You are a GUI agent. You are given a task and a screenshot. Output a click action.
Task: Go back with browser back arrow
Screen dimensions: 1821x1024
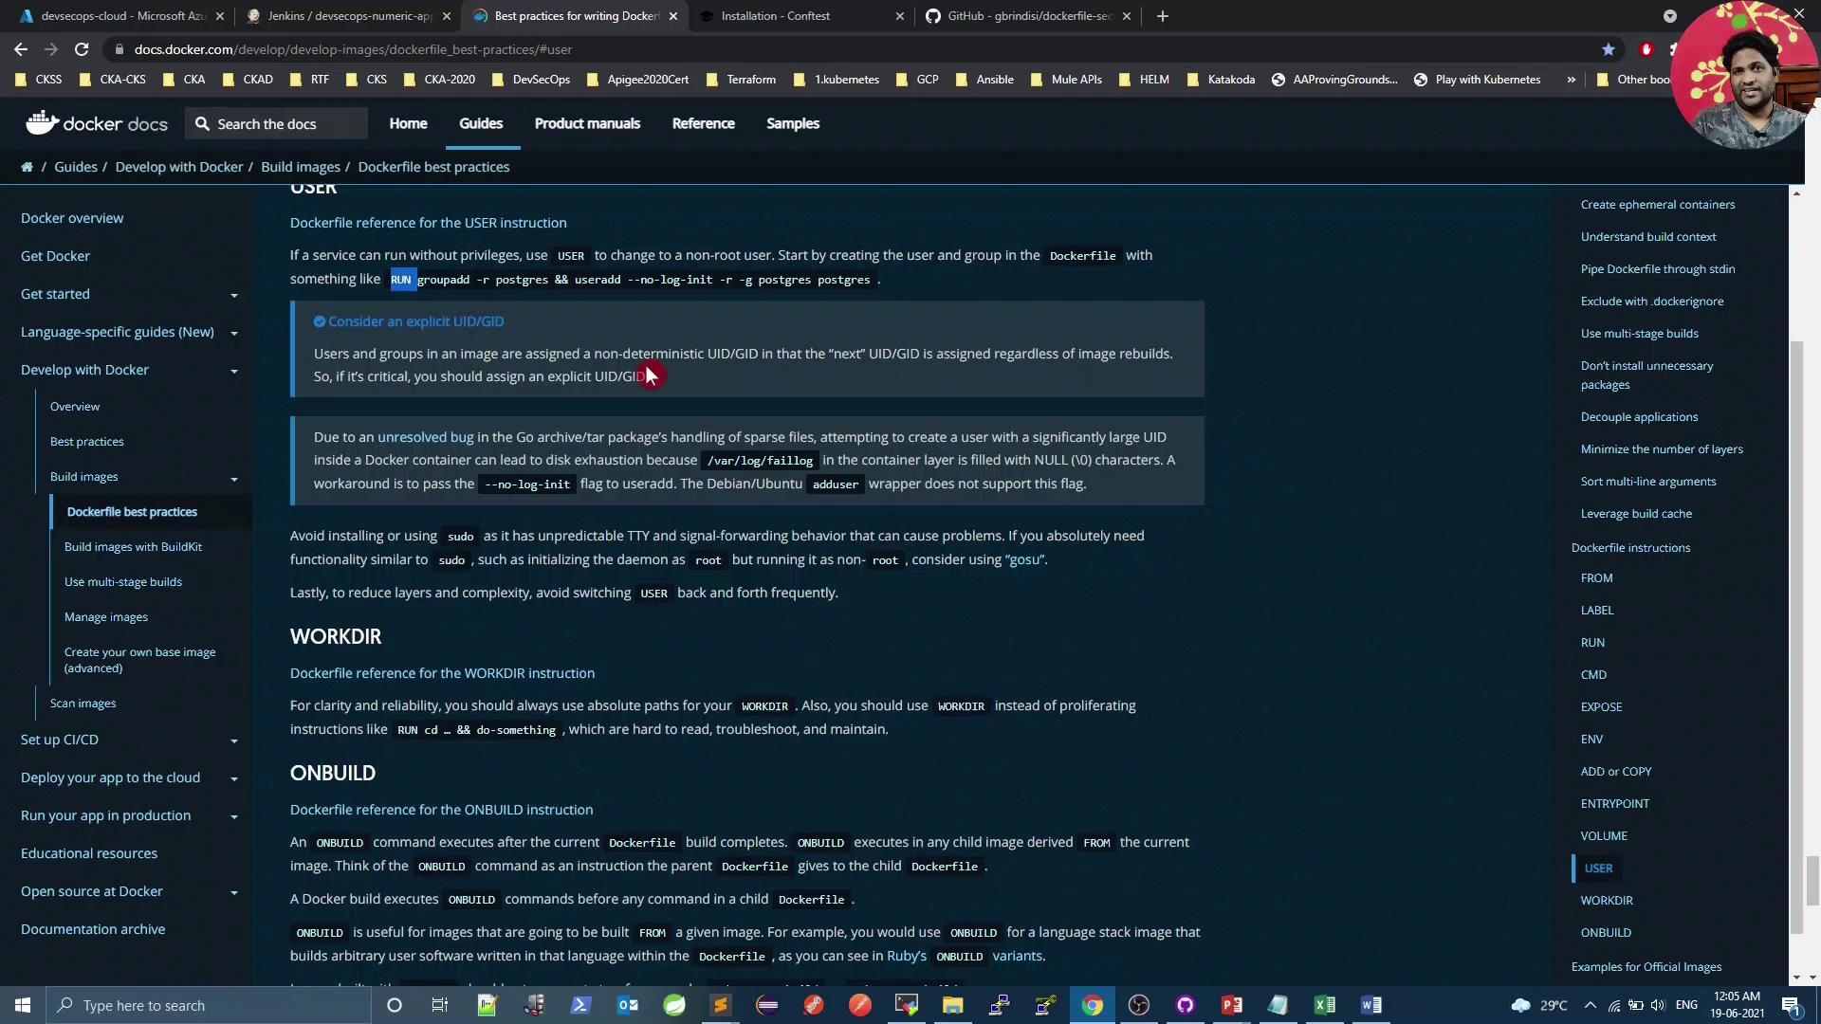(x=21, y=49)
